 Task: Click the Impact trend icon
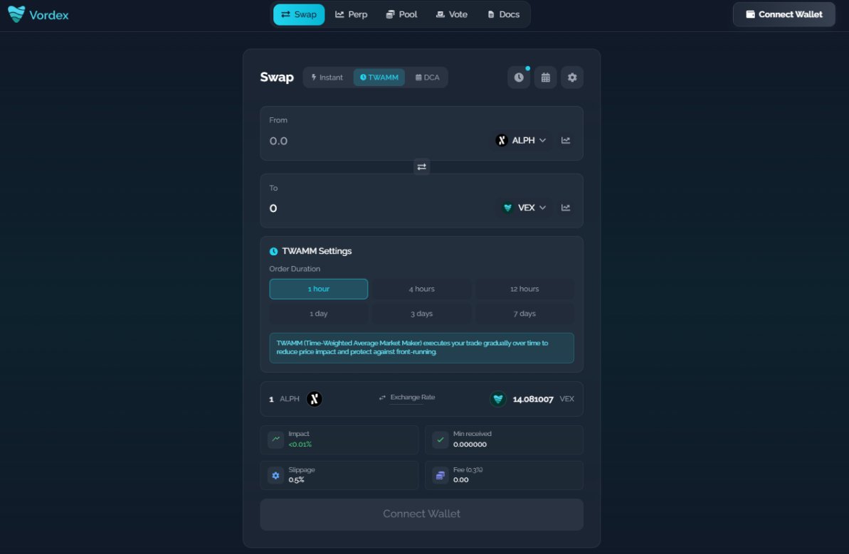[x=276, y=440]
